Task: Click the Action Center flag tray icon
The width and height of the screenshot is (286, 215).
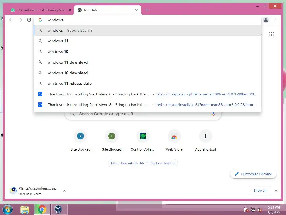Action: click(x=246, y=210)
